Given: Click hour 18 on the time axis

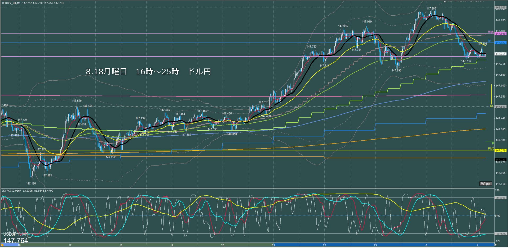Looking at the screenshot, I should (x=121, y=245).
